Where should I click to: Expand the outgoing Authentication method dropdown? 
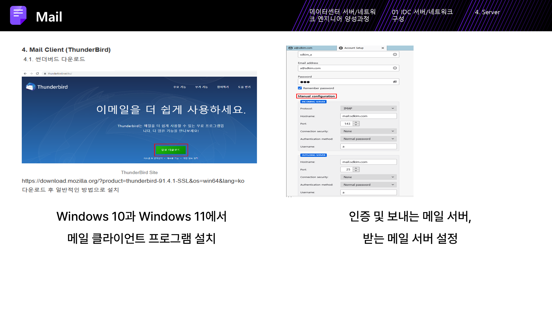click(x=368, y=185)
